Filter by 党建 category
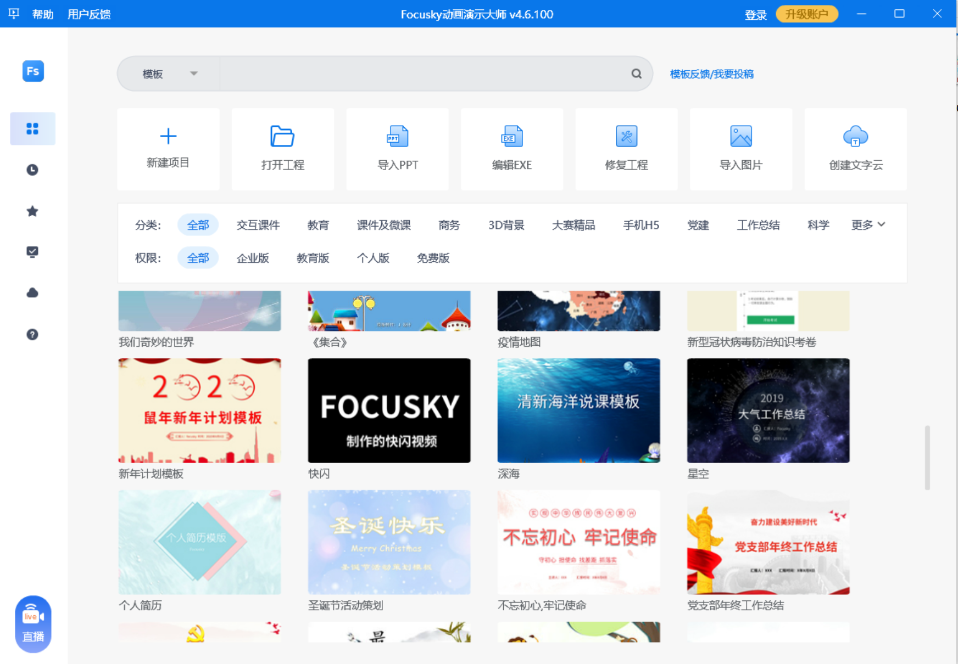 (698, 225)
